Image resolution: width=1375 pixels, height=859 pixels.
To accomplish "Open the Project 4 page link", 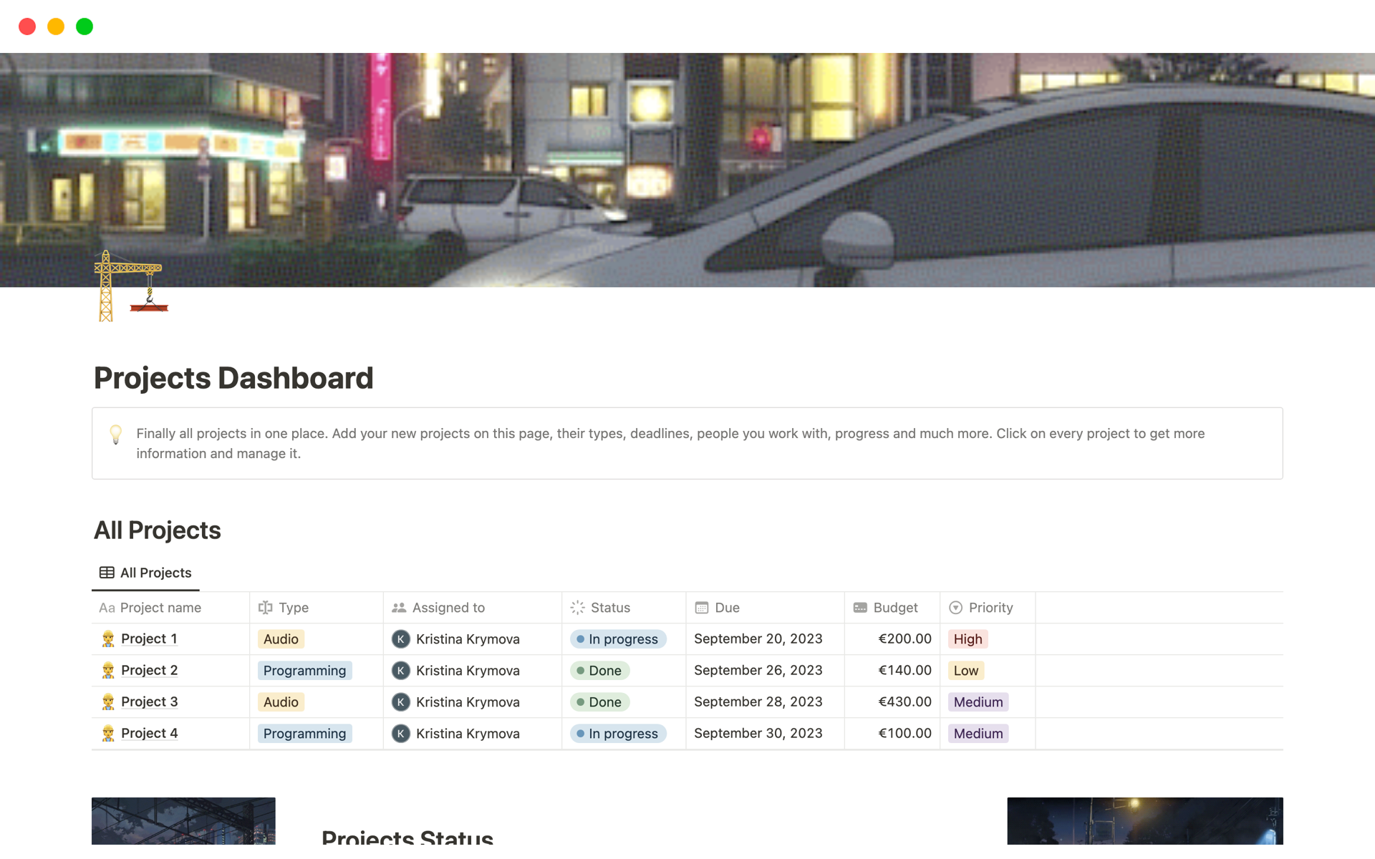I will (149, 734).
